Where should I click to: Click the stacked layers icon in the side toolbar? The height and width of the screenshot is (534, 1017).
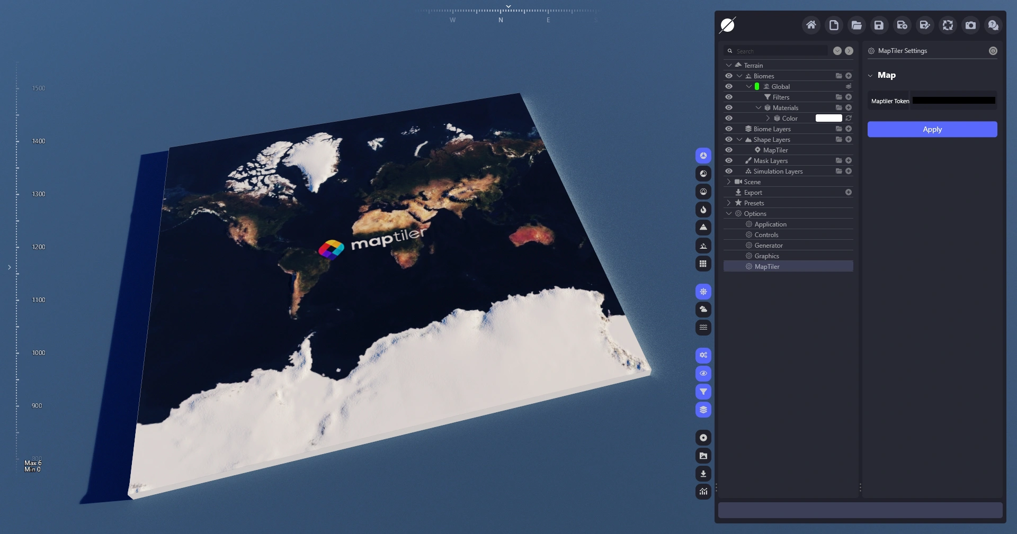click(x=703, y=410)
